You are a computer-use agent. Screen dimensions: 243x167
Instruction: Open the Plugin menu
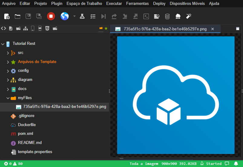(x=57, y=3)
